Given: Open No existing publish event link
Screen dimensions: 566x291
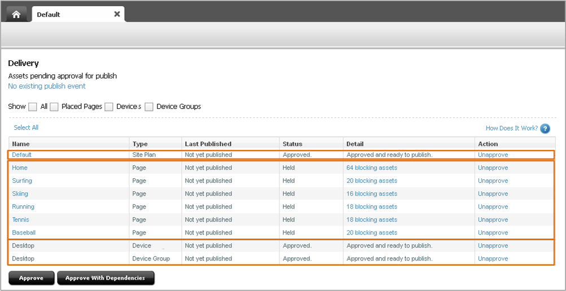Looking at the screenshot, I should 47,86.
